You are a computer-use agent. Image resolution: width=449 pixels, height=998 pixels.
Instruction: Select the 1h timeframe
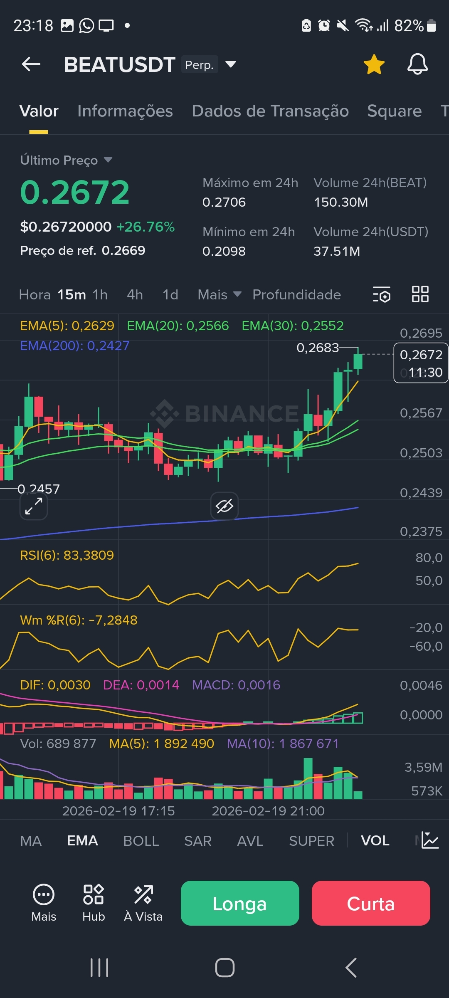click(100, 294)
